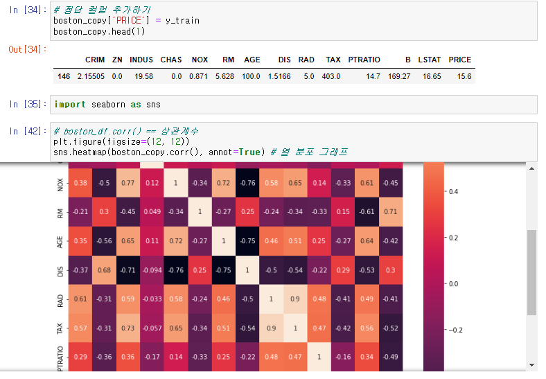Click the heatmap output scrollbar thumb

pyautogui.click(x=531, y=272)
